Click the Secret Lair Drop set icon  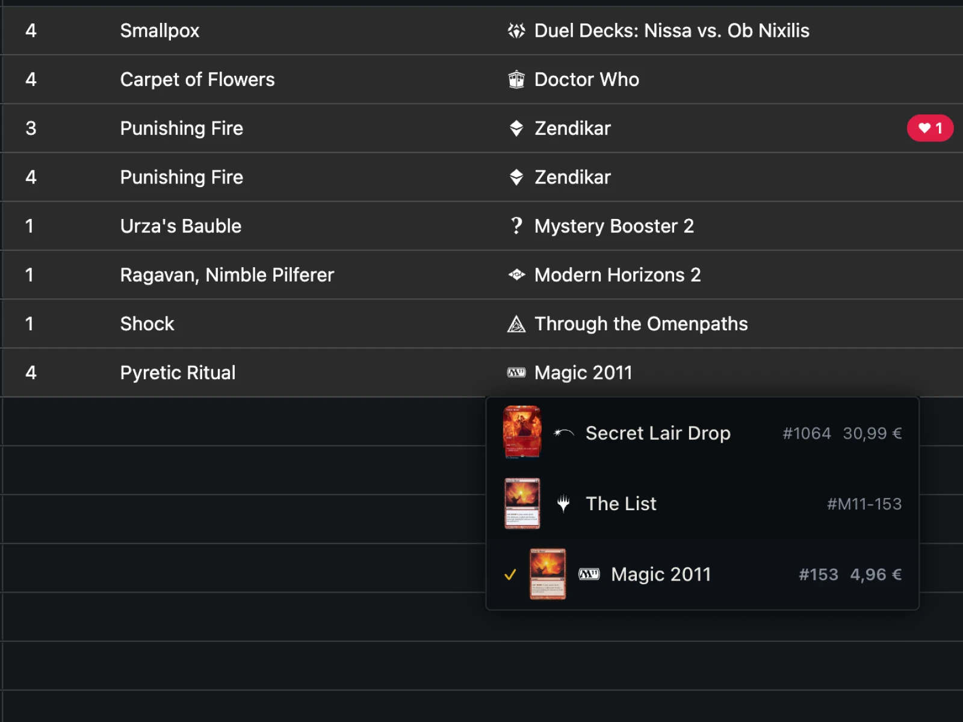click(564, 433)
